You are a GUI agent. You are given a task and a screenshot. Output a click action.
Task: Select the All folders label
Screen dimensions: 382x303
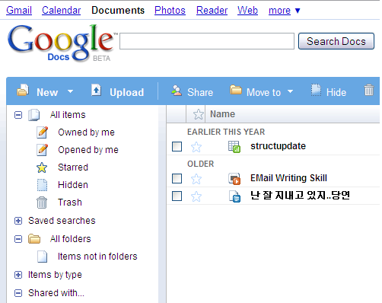(70, 239)
